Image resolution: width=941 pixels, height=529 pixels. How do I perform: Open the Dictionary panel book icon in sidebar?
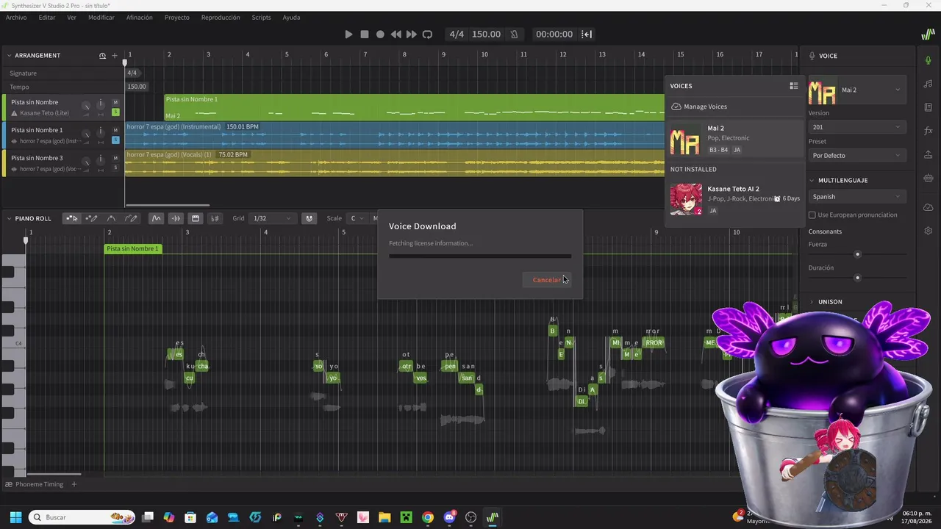929,107
